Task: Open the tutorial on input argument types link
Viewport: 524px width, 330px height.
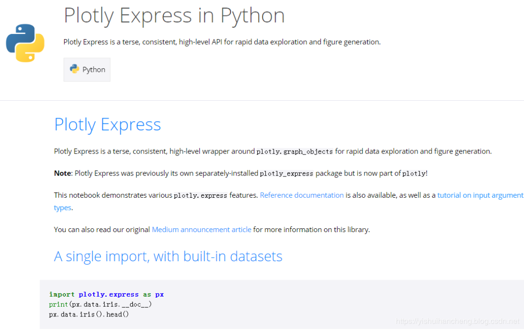Action: 480,195
